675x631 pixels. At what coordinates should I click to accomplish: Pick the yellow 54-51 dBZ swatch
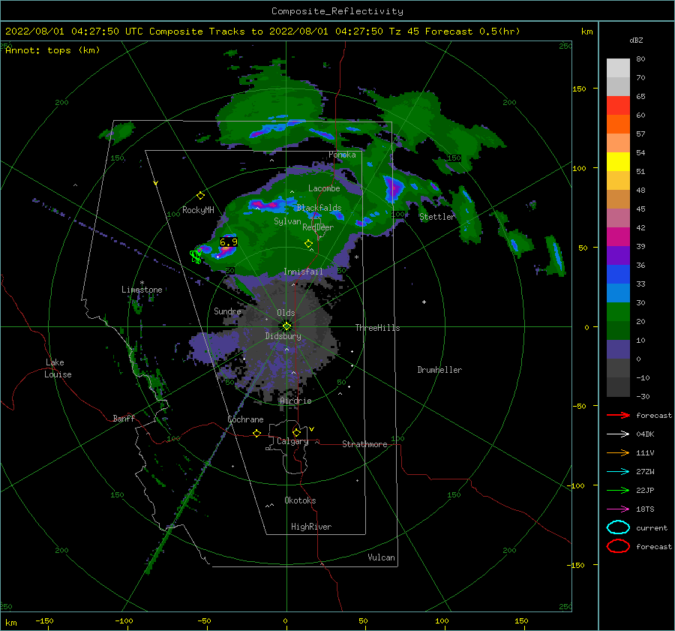(618, 161)
